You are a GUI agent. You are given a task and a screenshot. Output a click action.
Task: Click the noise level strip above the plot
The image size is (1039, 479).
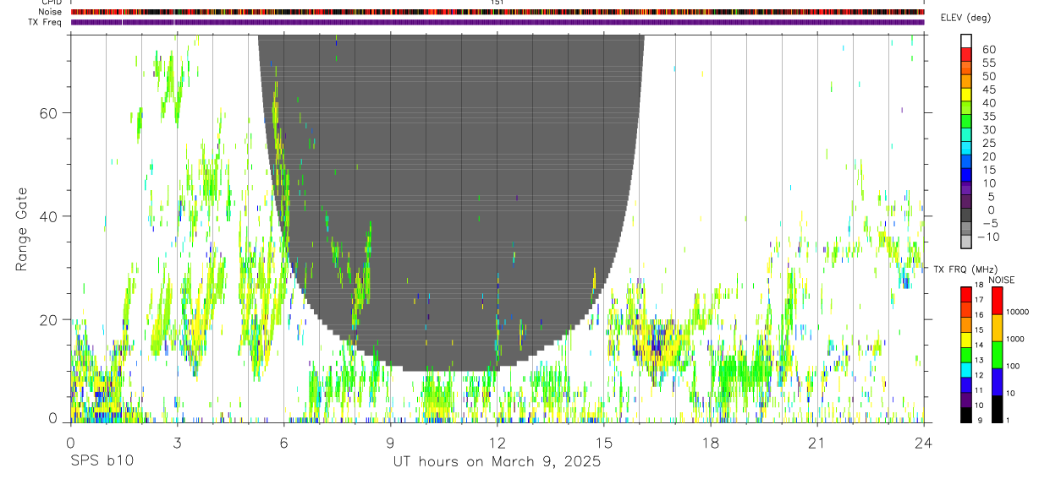(497, 12)
